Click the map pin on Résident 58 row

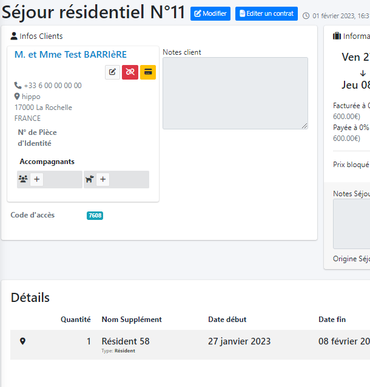point(23,341)
